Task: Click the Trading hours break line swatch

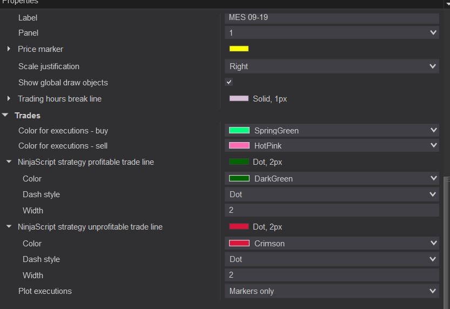Action: coord(239,99)
